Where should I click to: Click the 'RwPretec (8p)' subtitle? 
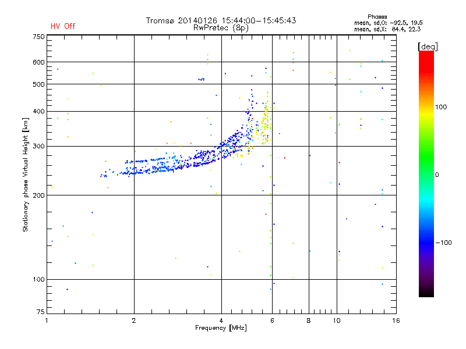point(221,28)
